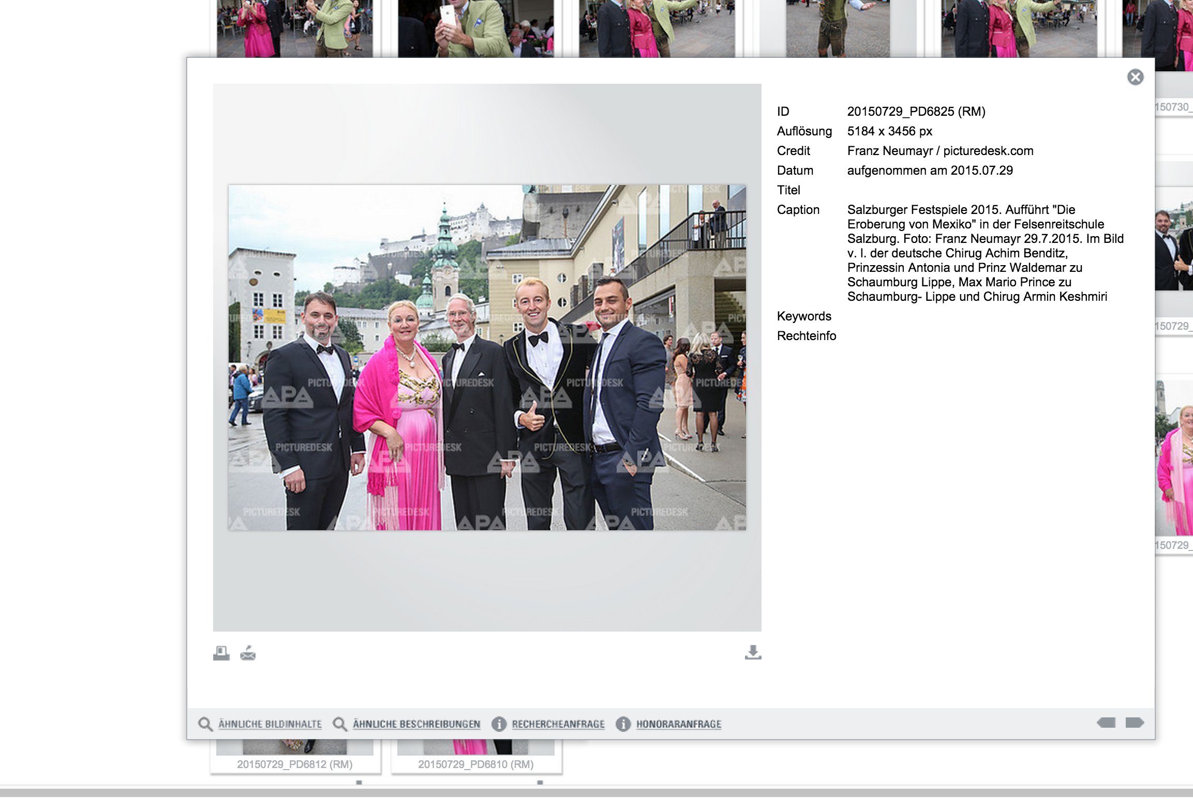
Task: Click the info icon beside Rechercheanfrage
Action: [499, 724]
